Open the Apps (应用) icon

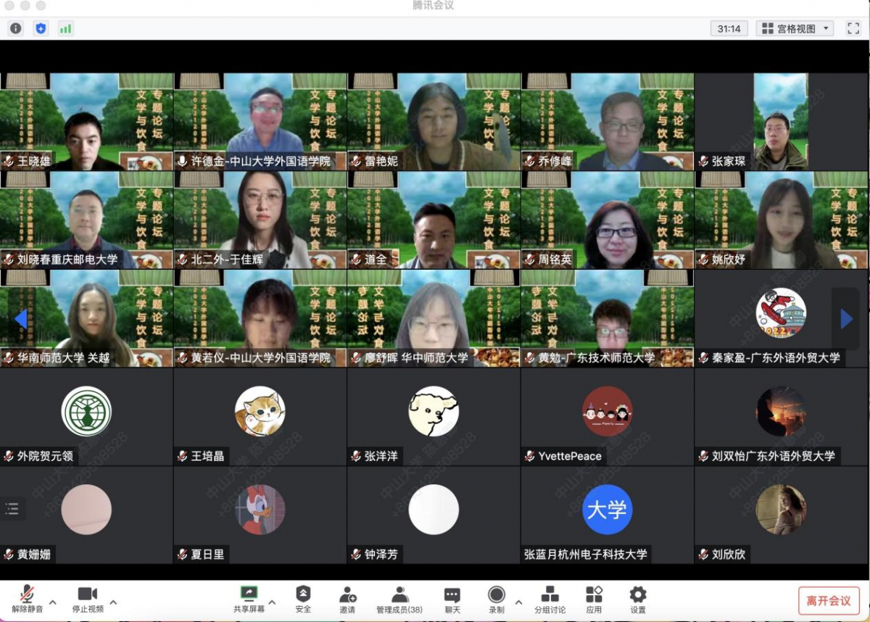click(x=594, y=600)
